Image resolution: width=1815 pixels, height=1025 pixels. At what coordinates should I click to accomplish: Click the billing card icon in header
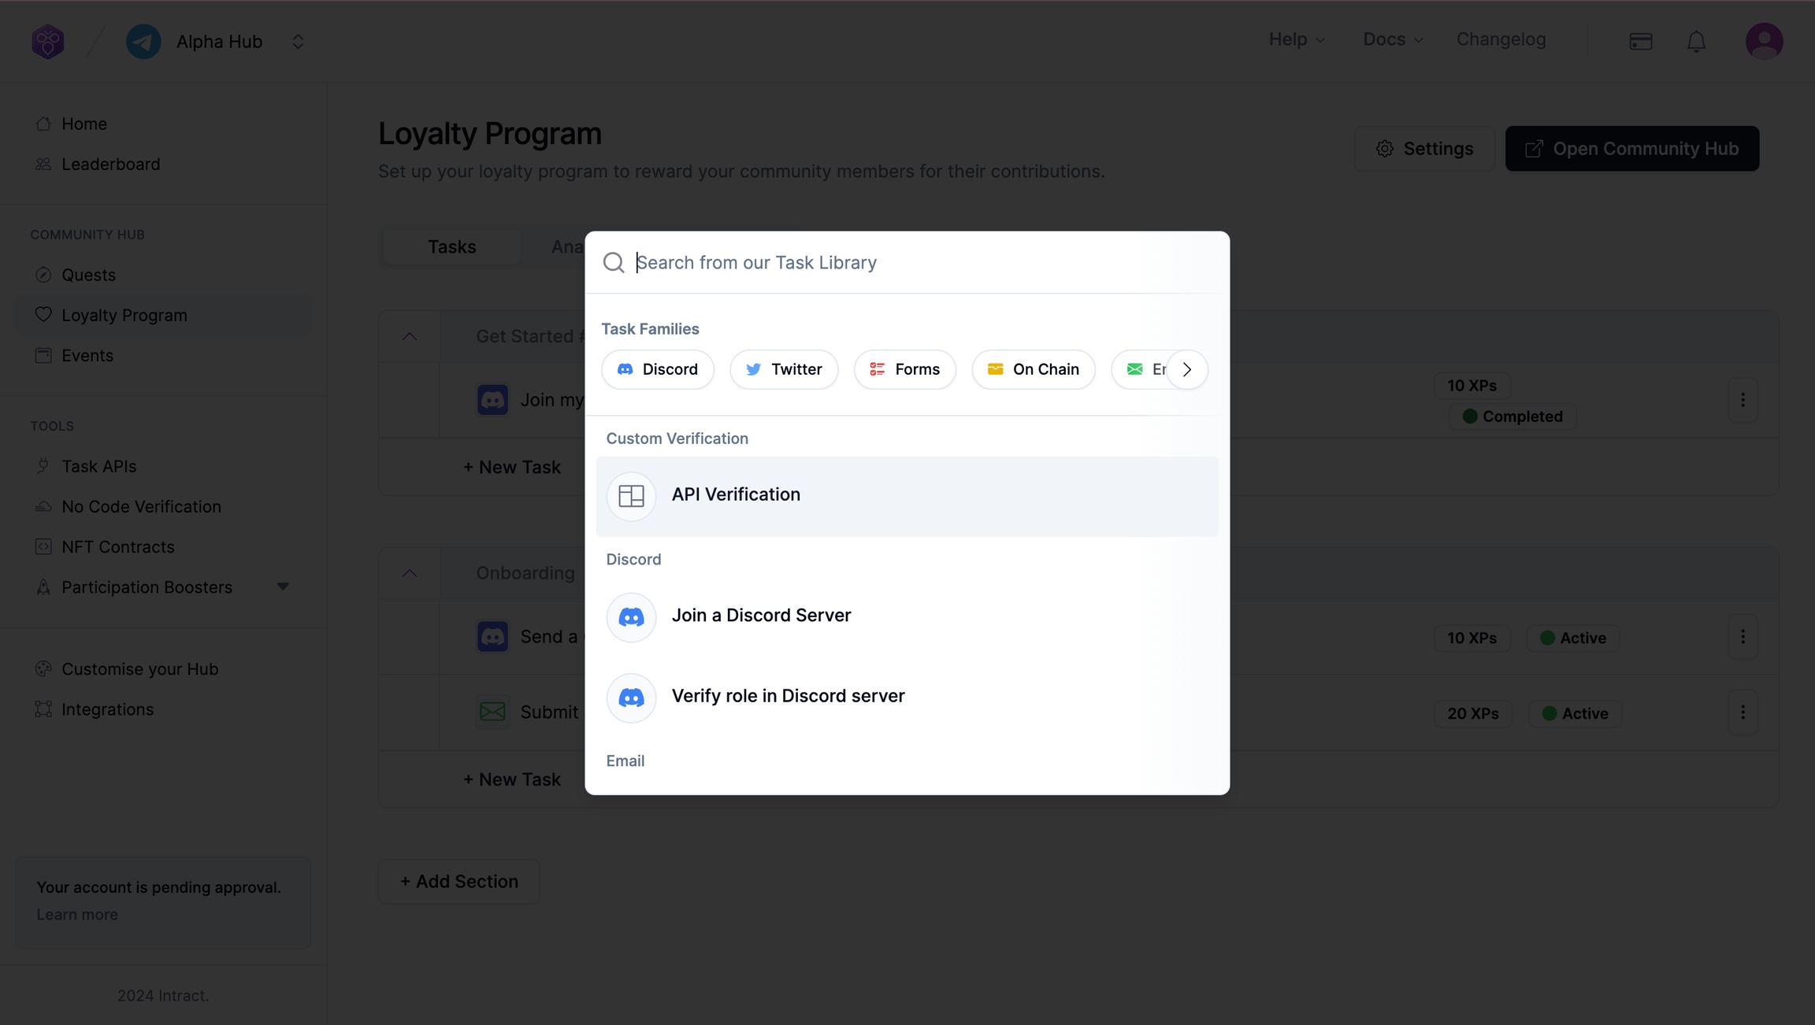point(1641,41)
